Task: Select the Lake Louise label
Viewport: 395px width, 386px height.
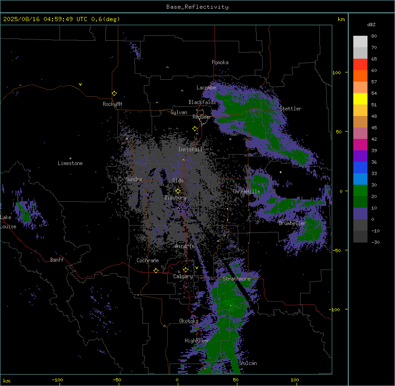Action: tap(8, 222)
